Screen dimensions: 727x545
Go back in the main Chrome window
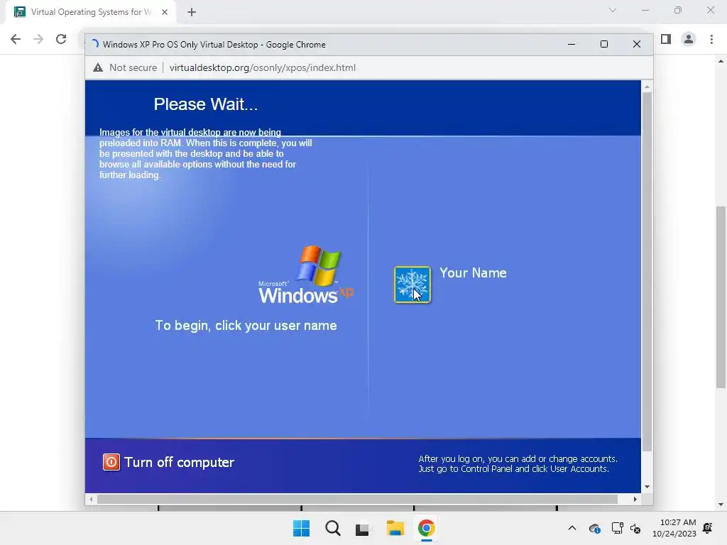(16, 39)
